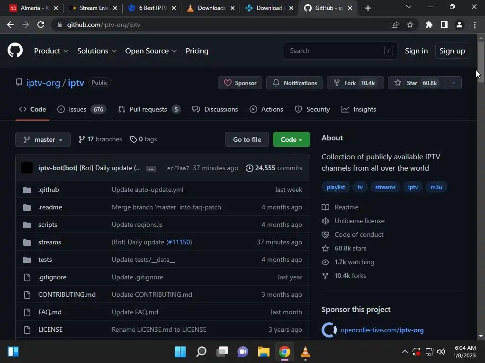Click the commit history clock icon
Viewport: 485px width, 363px height.
(249, 168)
